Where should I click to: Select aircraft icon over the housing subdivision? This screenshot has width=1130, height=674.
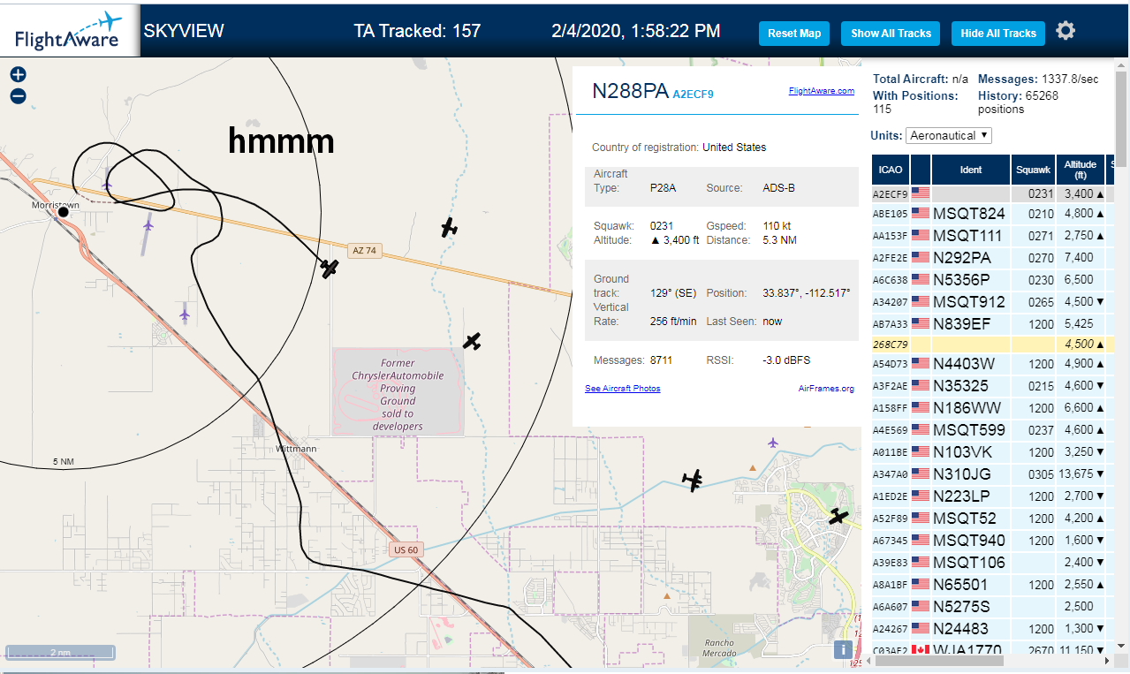pos(838,516)
